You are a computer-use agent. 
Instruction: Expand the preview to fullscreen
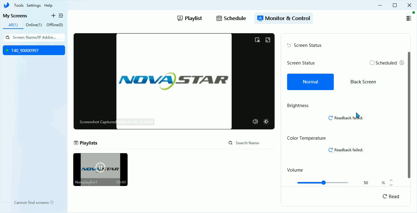pyautogui.click(x=268, y=40)
